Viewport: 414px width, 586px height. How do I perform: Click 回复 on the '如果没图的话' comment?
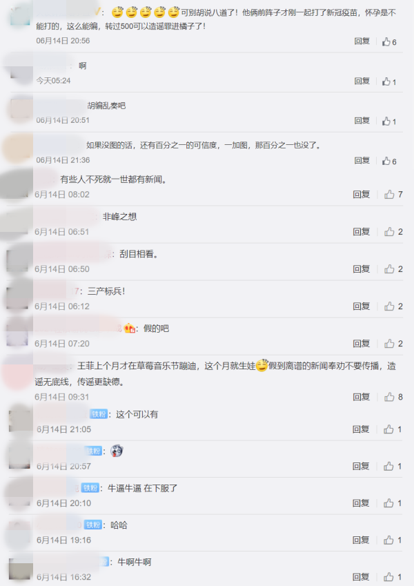click(x=362, y=160)
